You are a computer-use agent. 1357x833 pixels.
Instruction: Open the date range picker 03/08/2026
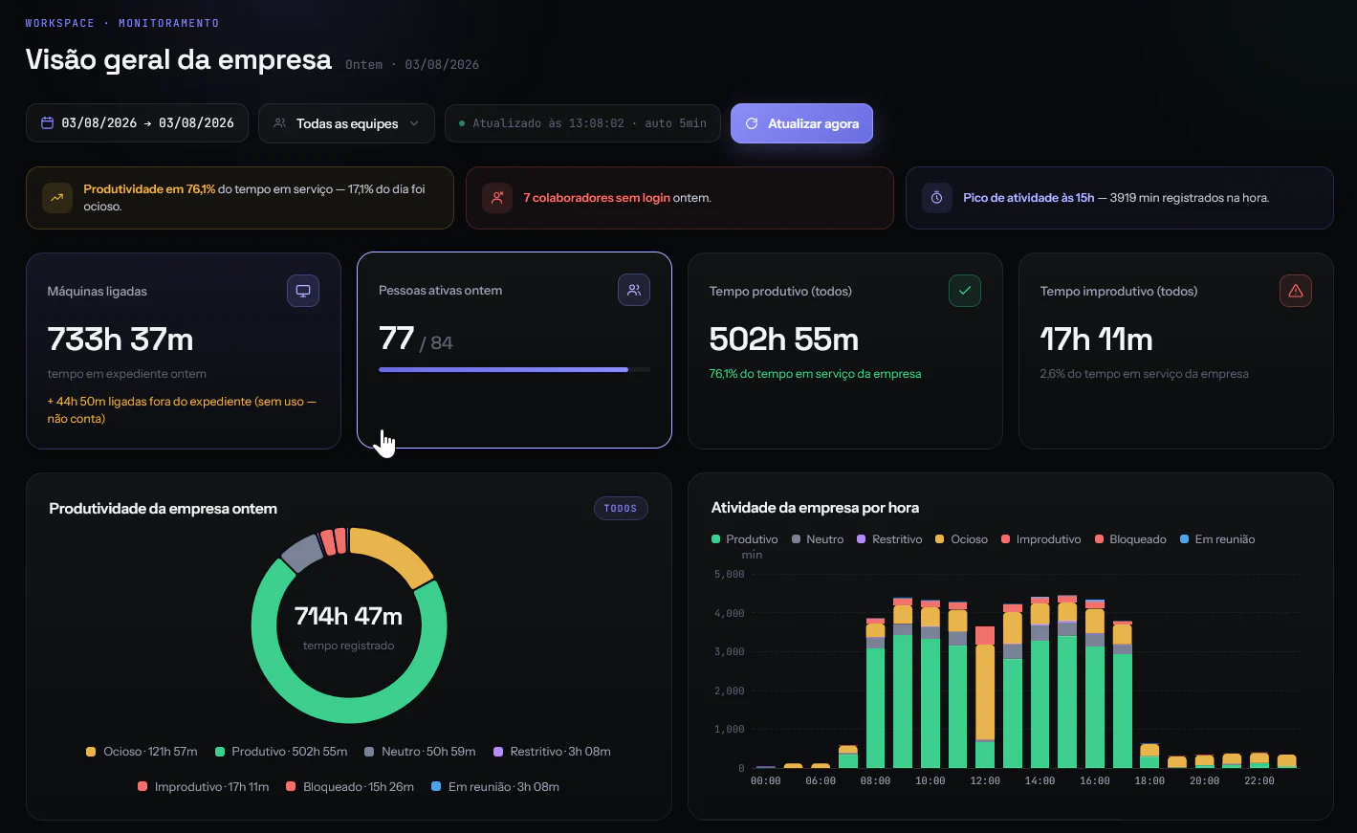(137, 123)
